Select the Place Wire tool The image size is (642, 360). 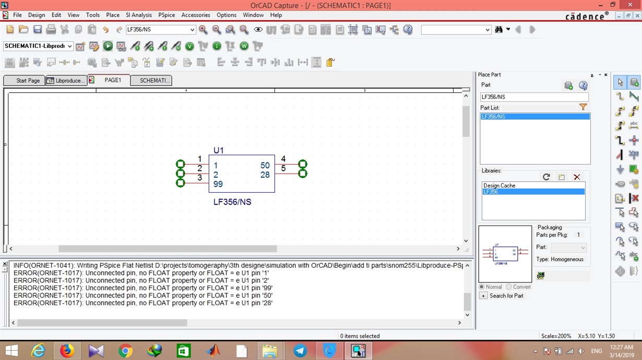click(x=620, y=96)
